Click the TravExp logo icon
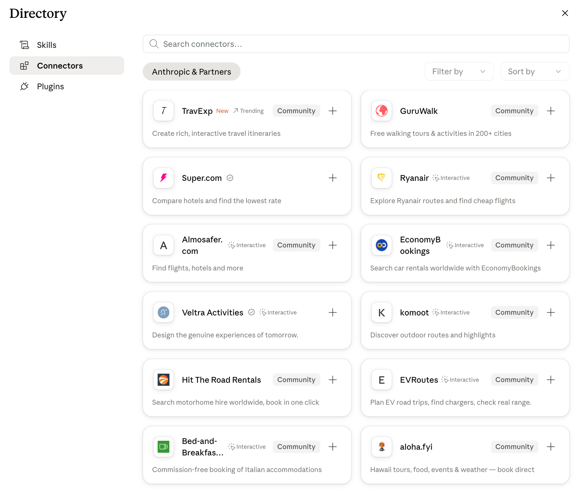581x502 pixels. click(164, 111)
